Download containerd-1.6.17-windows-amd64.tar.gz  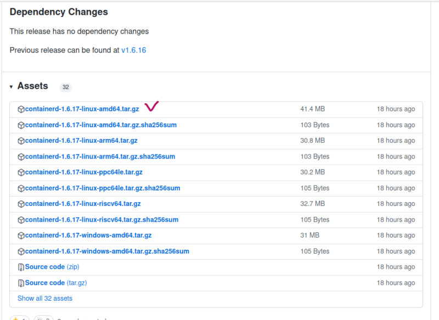(88, 235)
